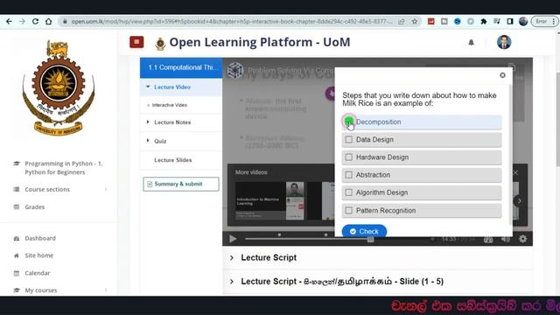
Task: Adjust video volume speaker icon
Action: click(506, 239)
